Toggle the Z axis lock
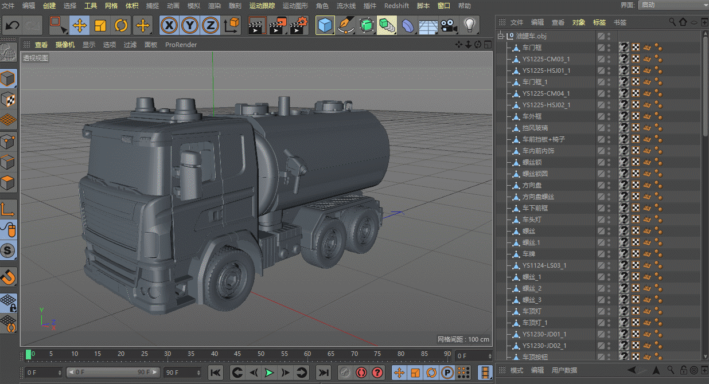This screenshot has width=709, height=384. pos(211,25)
